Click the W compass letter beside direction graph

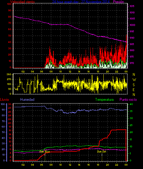pos(134,80)
